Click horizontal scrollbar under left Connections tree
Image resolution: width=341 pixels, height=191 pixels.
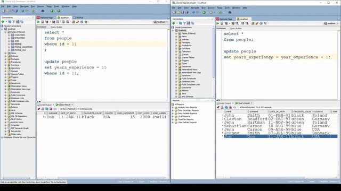tap(17, 178)
